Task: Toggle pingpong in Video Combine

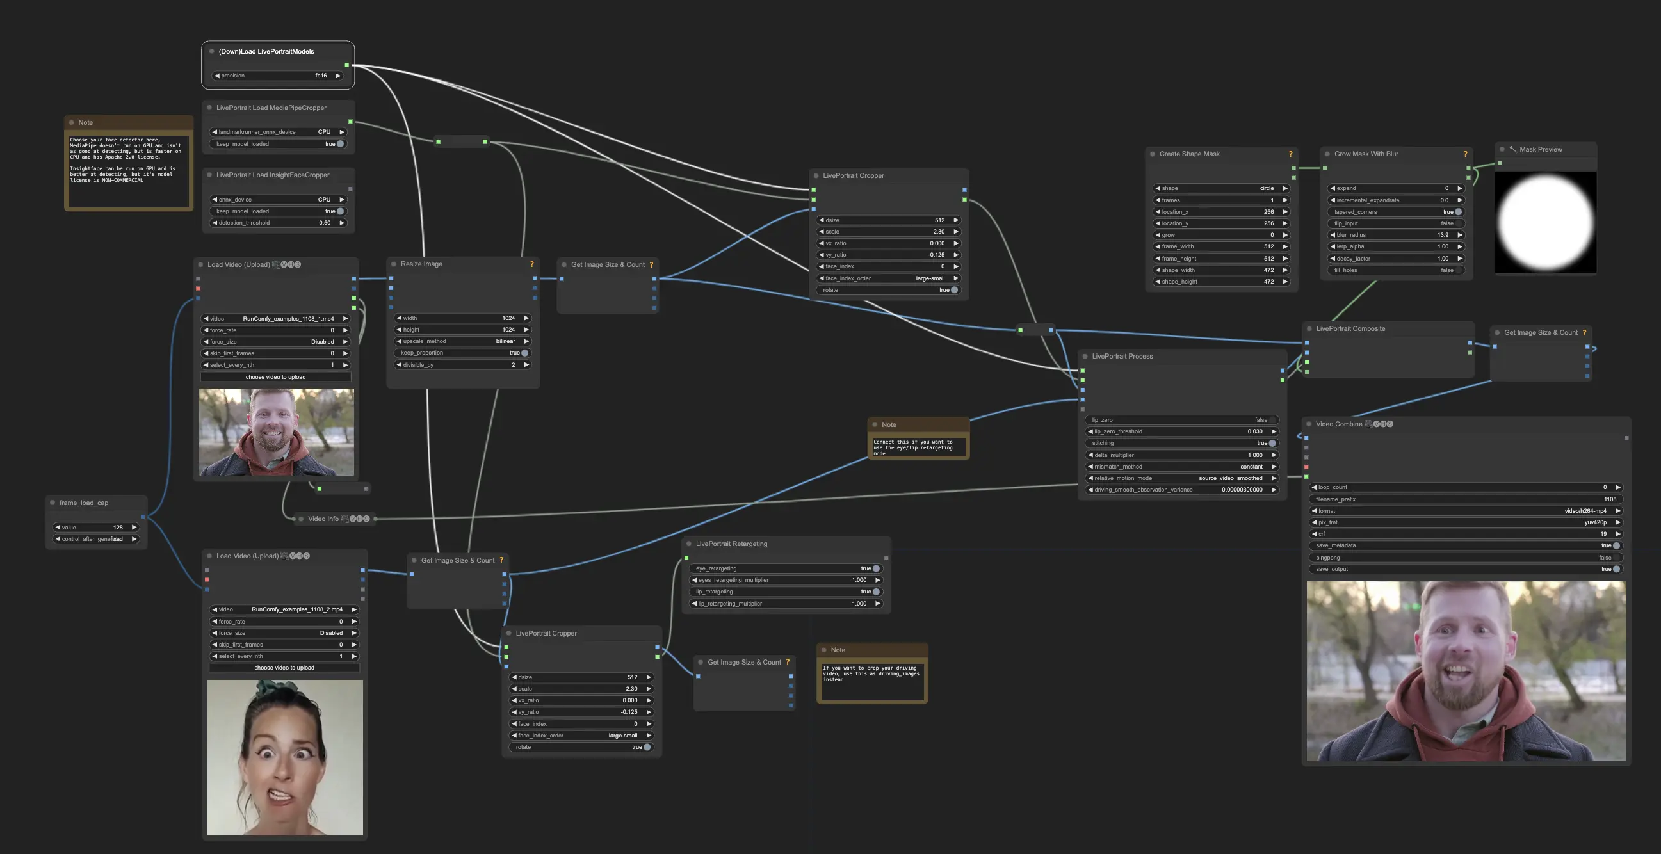Action: click(1616, 558)
